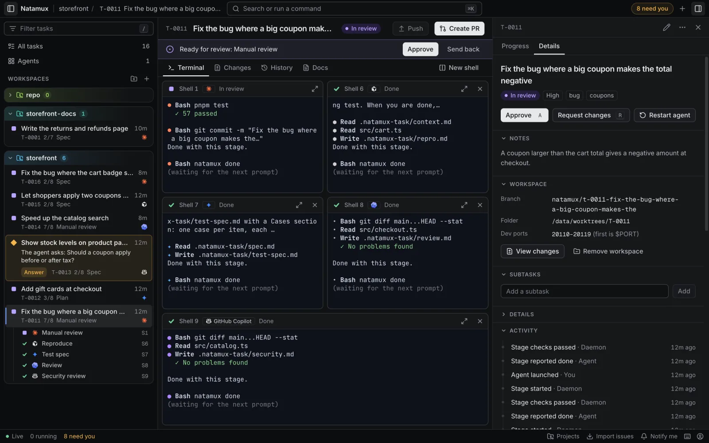Click Send back in review bar
Screen dimensions: 709x443
[x=463, y=49]
